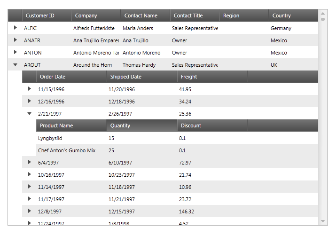Screen dimensions: 336x235
Task: Click the Product Name column header
Action: click(71, 125)
